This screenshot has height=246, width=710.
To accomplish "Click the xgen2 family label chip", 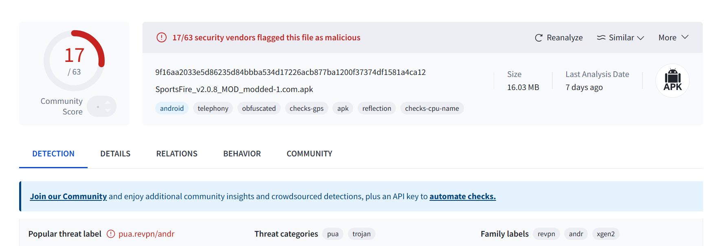I will [606, 234].
